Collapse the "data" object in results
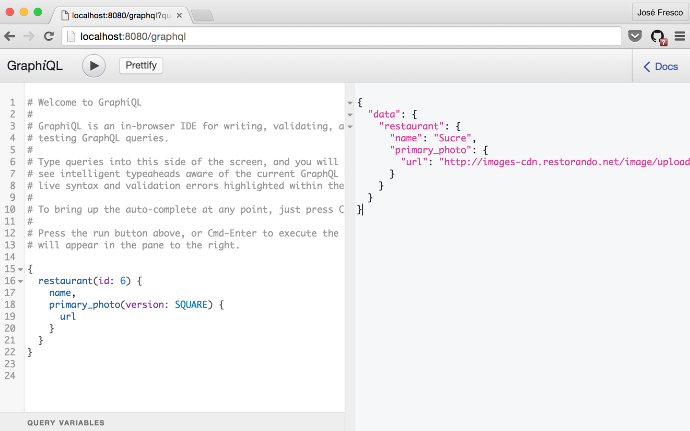Viewport: 690px width, 431px height. (x=350, y=115)
